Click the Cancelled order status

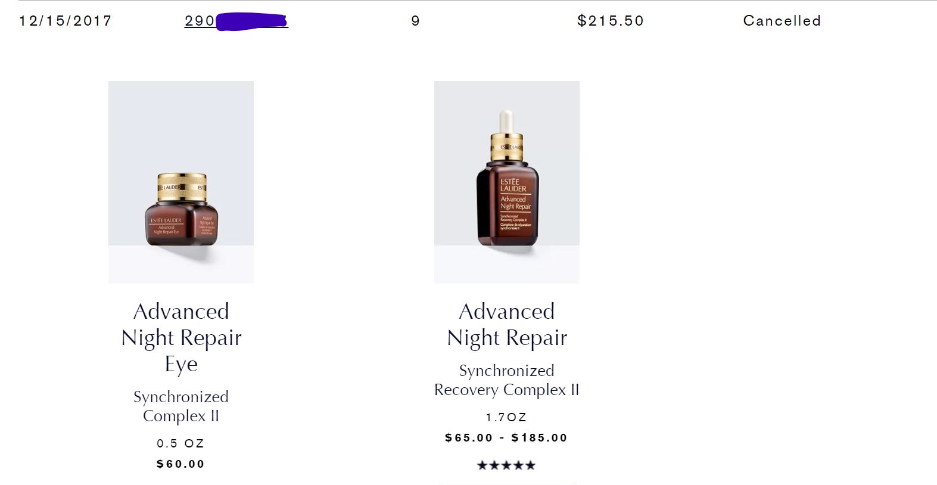[x=782, y=21]
